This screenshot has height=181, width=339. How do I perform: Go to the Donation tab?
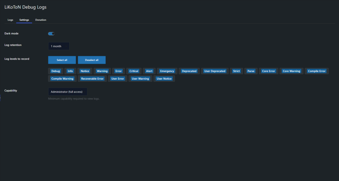(41, 20)
